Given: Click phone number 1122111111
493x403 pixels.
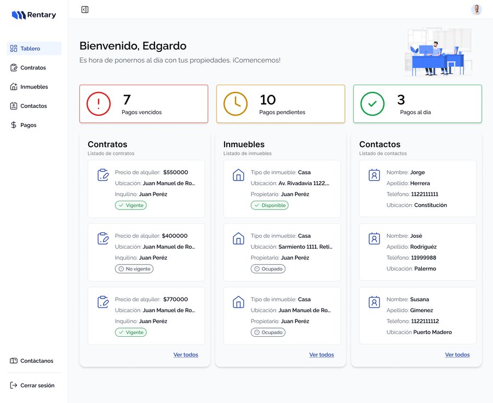Looking at the screenshot, I should (425, 194).
